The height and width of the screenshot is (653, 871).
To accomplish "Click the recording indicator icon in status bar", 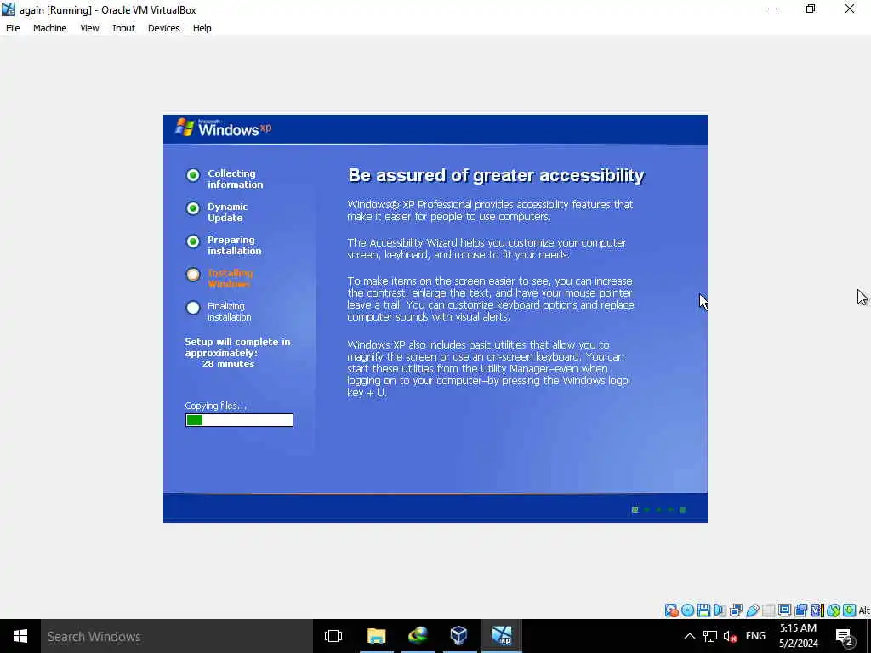I will coord(800,610).
